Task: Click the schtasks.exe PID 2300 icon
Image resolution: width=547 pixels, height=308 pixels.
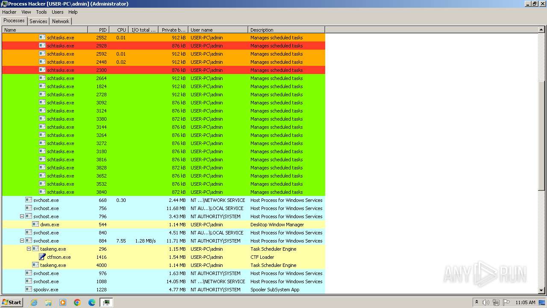Action: pyautogui.click(x=42, y=70)
